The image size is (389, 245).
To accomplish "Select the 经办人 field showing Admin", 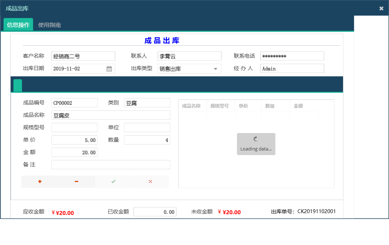I will pos(292,68).
